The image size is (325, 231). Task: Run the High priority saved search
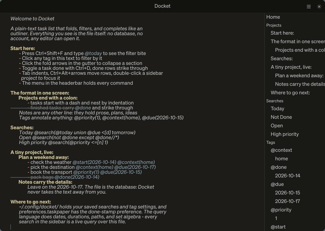285,134
